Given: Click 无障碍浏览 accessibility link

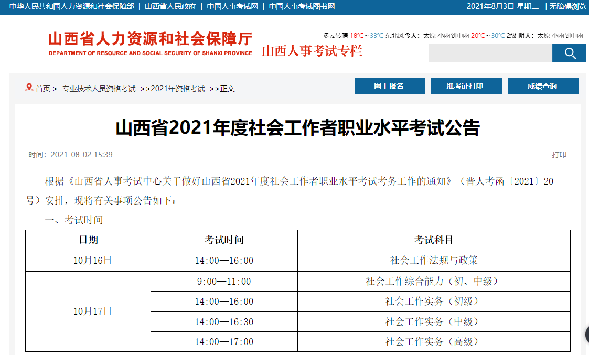Looking at the screenshot, I should coord(567,6).
